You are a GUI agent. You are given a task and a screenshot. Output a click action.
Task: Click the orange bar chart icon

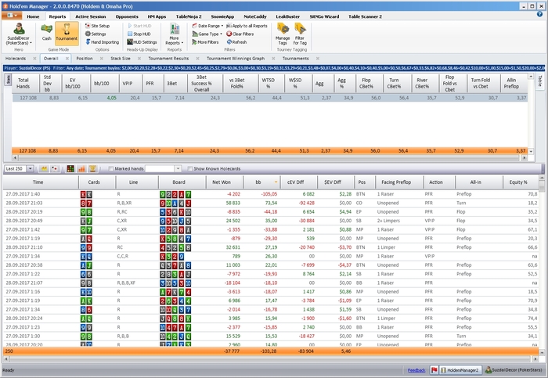coord(81,169)
